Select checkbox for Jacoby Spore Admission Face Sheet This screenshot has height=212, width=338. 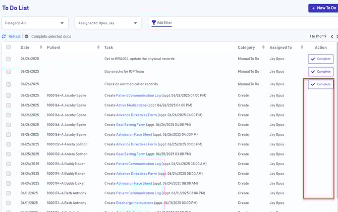[x=9, y=135]
